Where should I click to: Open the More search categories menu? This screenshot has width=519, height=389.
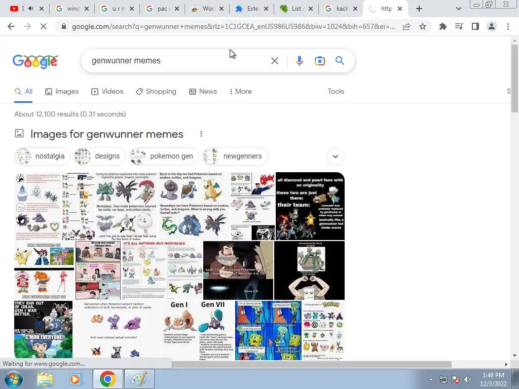point(241,92)
